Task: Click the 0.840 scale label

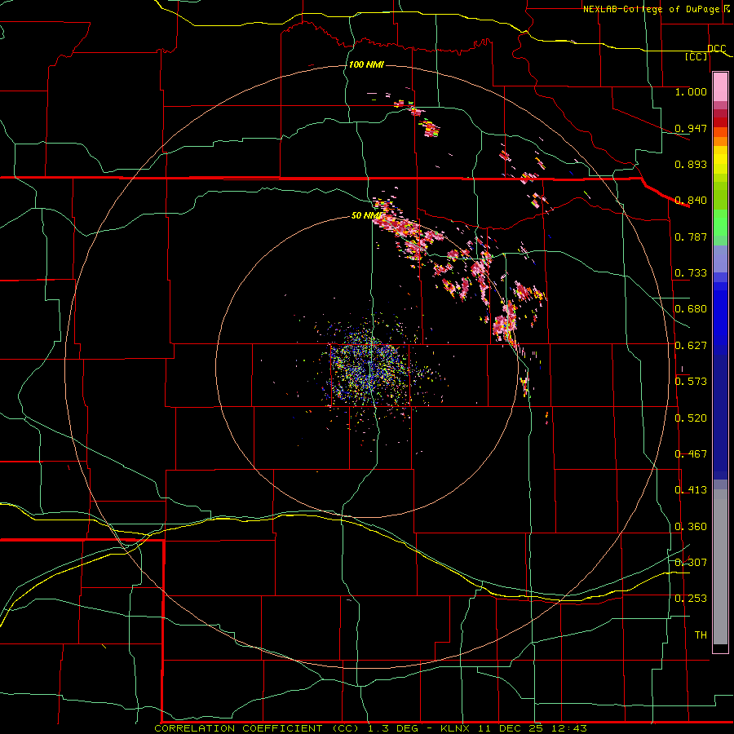Action: [691, 201]
